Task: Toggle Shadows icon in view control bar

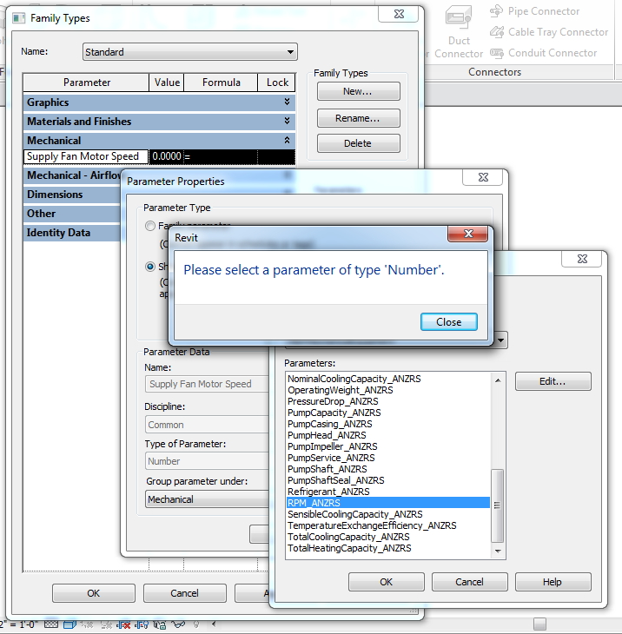Action: (x=106, y=625)
